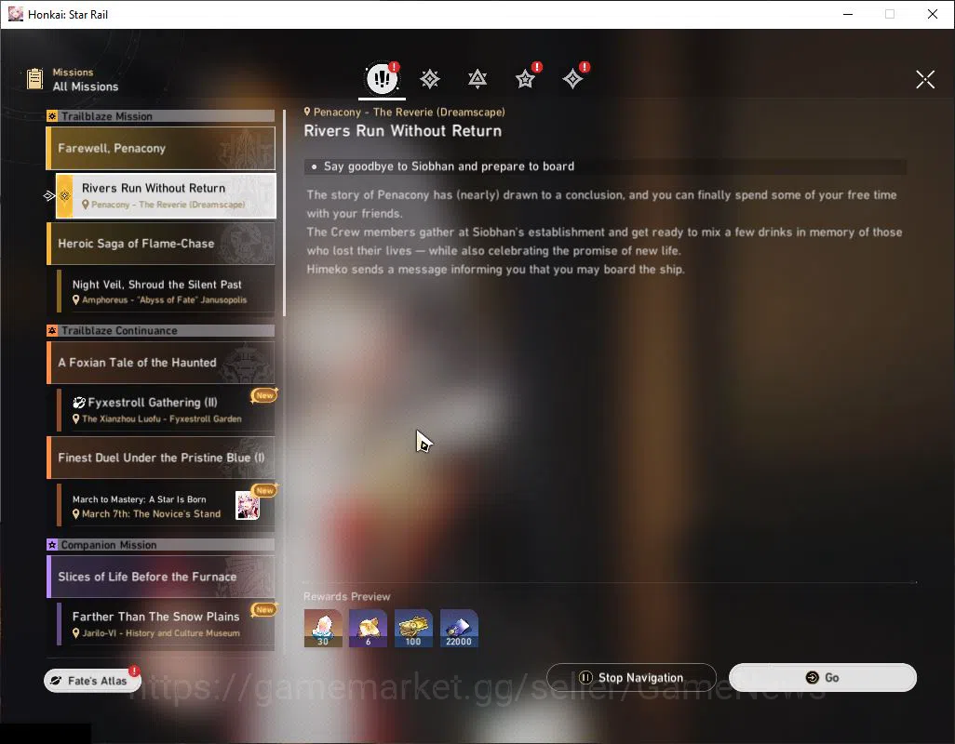Select Rivers Run Without Return mission
955x744 pixels.
tap(166, 195)
